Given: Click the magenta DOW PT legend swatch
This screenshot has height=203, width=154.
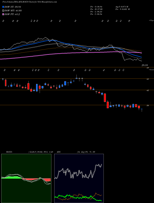Looking at the screenshot, I should (x=3, y=14).
